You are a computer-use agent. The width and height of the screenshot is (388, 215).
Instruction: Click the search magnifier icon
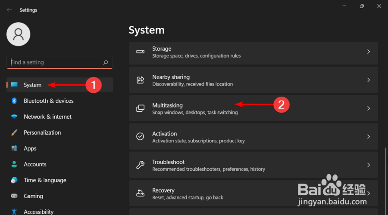click(x=106, y=62)
